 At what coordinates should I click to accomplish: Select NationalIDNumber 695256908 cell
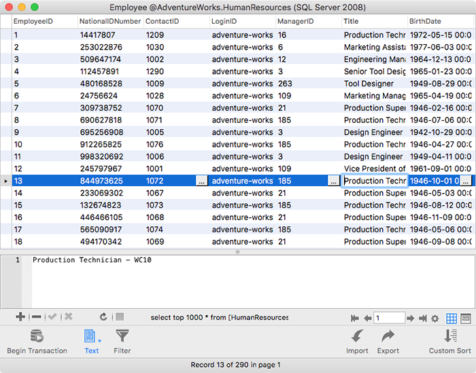tap(110, 132)
